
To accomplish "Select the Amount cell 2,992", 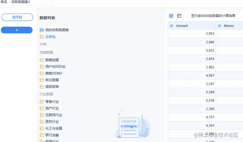I will click(192, 67).
